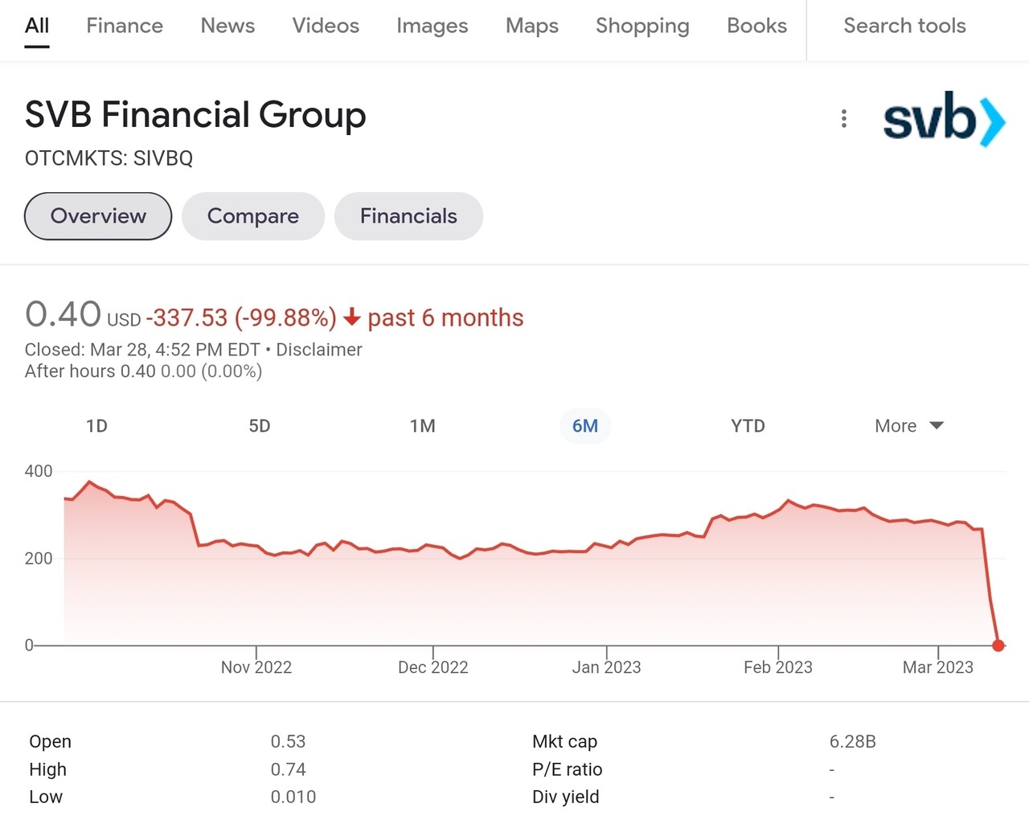This screenshot has width=1029, height=828.
Task: Expand the More time range dropdown
Action: (908, 426)
